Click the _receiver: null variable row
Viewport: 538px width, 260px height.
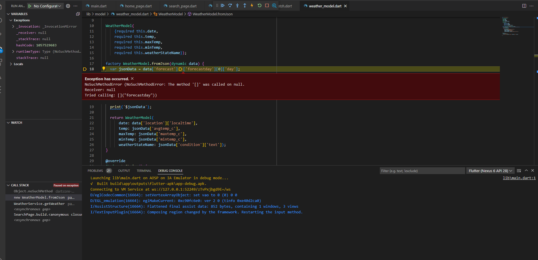(44, 33)
